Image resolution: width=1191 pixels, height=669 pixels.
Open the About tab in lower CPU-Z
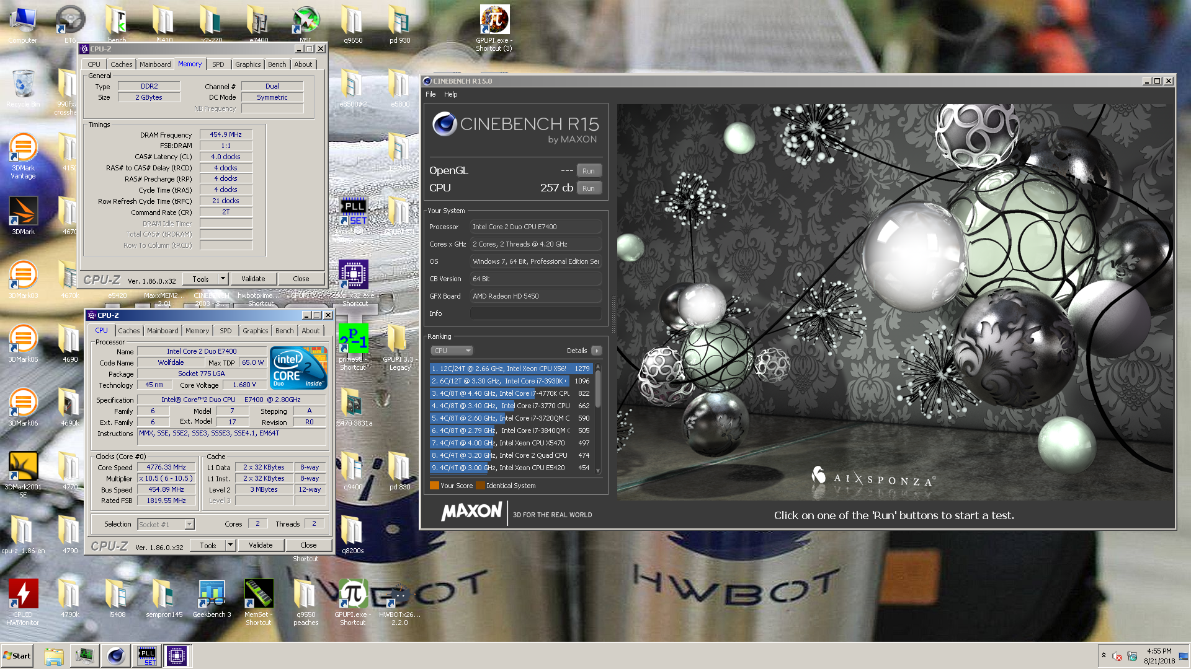click(x=311, y=331)
